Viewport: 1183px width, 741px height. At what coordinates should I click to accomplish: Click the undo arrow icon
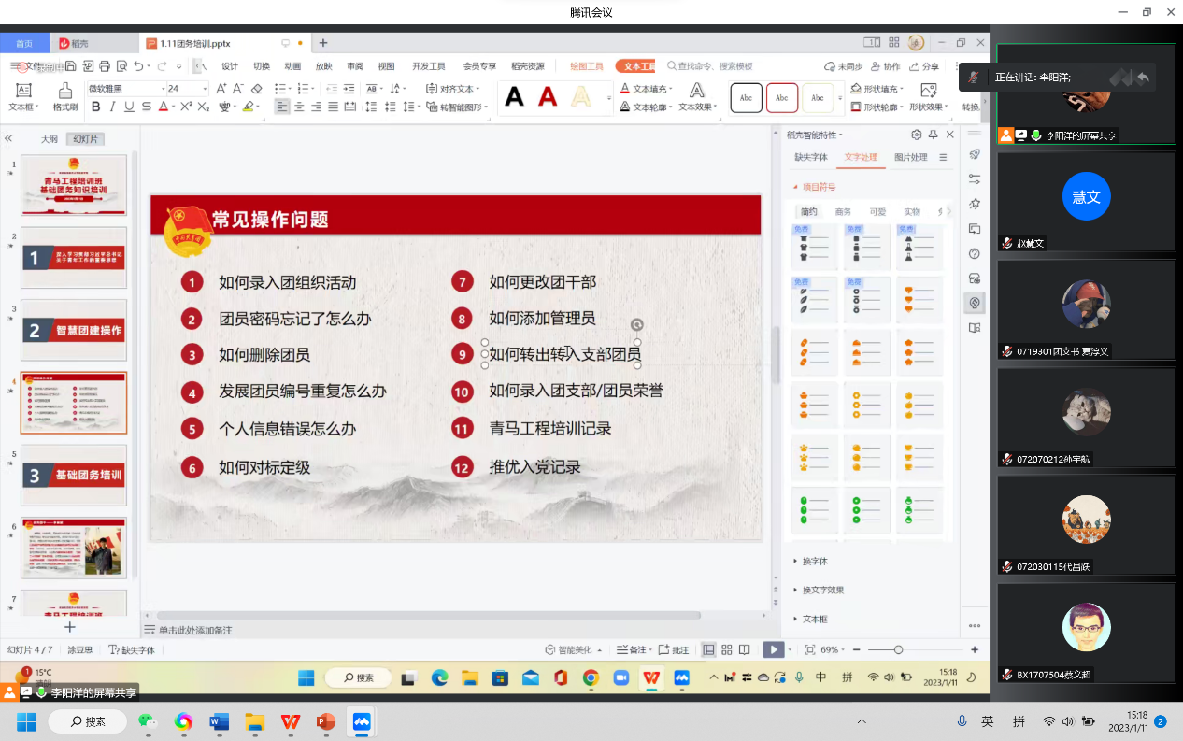[x=138, y=66]
